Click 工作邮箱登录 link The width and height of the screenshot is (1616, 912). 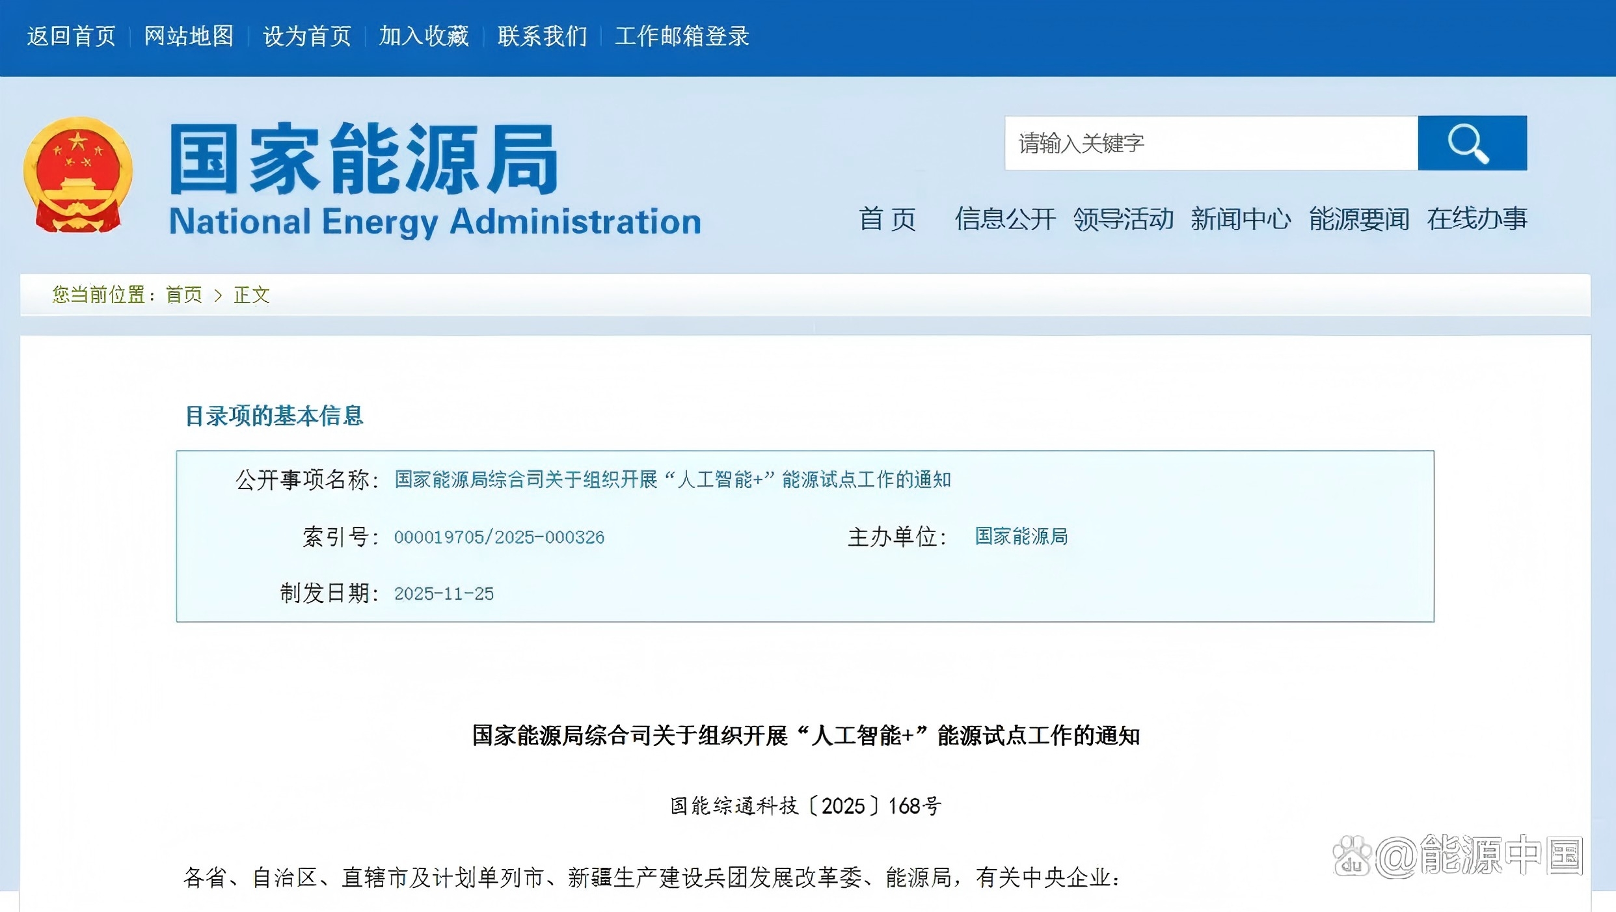682,36
